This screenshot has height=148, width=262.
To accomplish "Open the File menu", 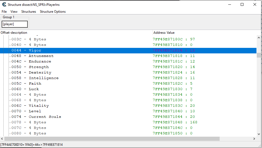I will [x=4, y=12].
